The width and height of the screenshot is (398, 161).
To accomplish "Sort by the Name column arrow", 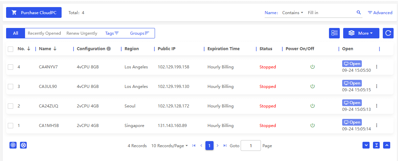I will 55,49.
